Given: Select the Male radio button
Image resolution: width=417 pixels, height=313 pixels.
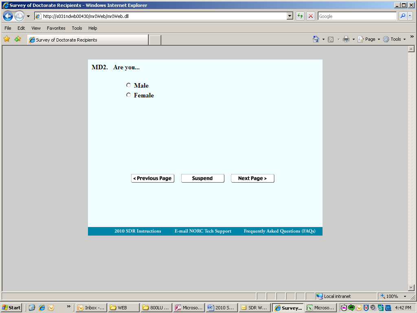Looking at the screenshot, I should coord(128,85).
